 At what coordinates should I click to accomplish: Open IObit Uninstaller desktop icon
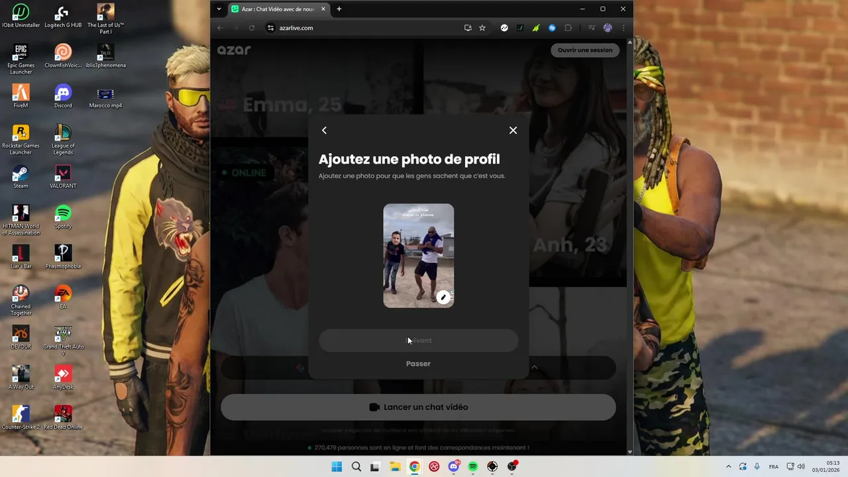[x=21, y=17]
